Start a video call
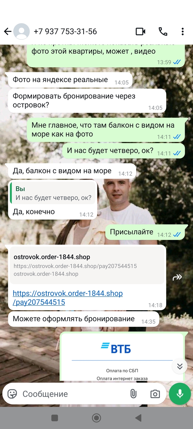 141,32
